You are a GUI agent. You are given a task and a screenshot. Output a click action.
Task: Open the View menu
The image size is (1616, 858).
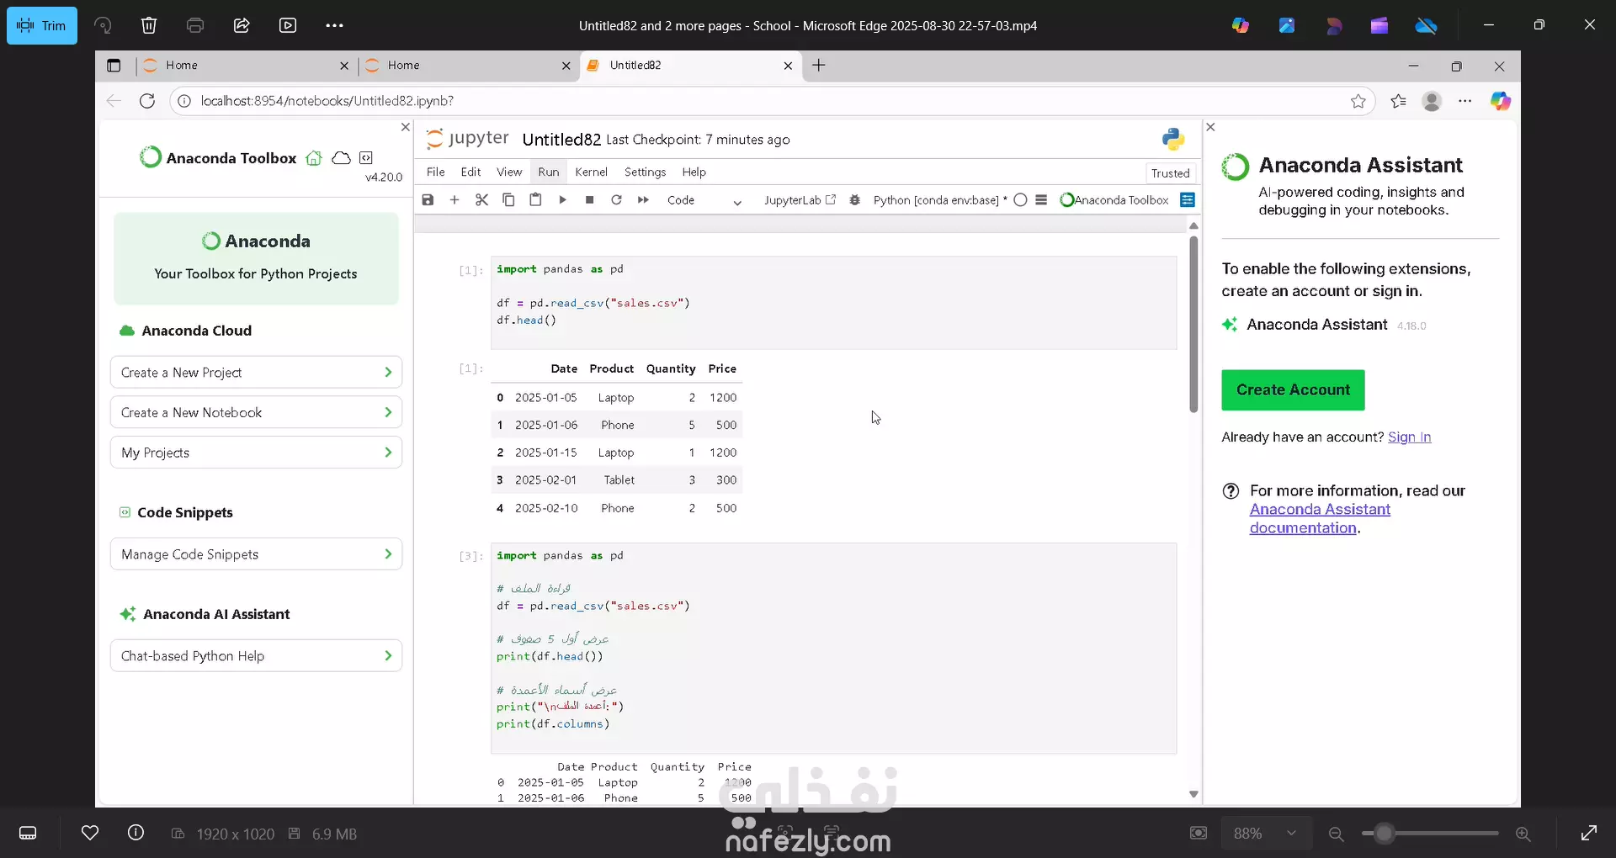[x=509, y=172]
